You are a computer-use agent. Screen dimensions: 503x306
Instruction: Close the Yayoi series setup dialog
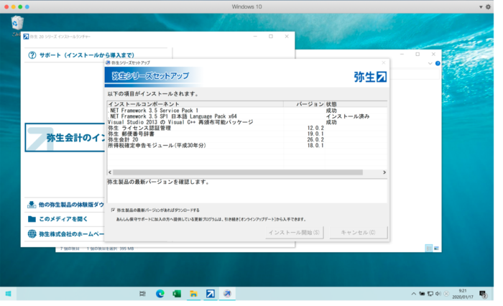tap(383, 62)
